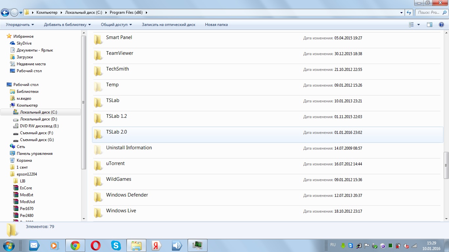Select epson12204 folder in the tree
Viewport: 449px width, 252px height.
27,174
